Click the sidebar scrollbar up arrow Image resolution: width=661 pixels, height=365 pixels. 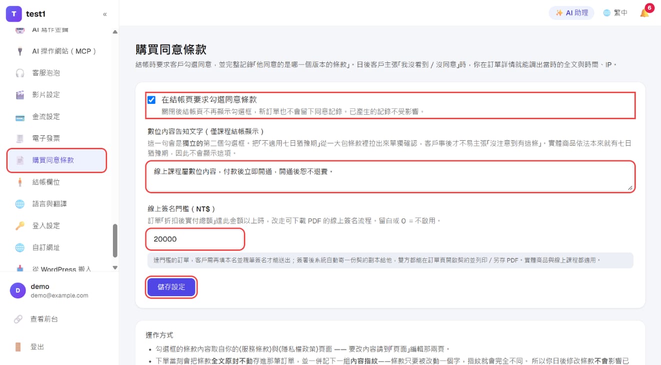[115, 32]
